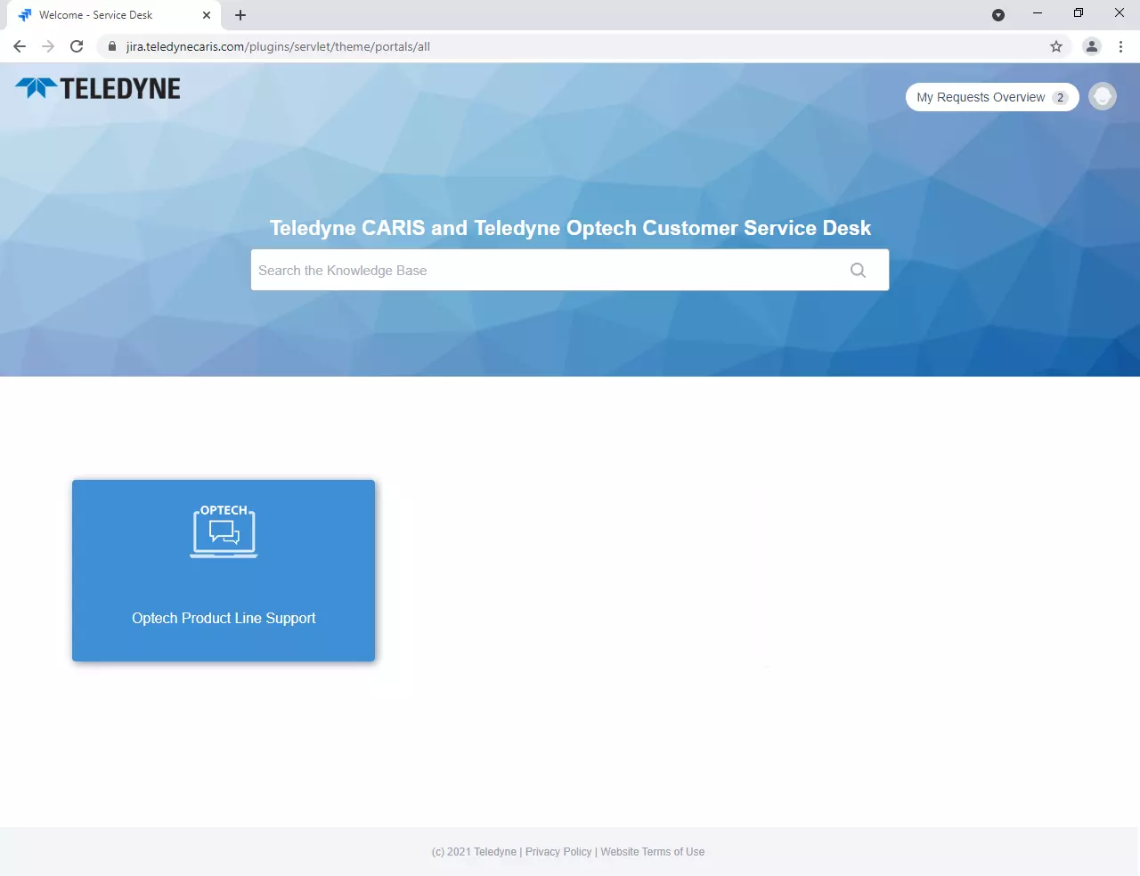Open My Requests Overview

(x=992, y=97)
